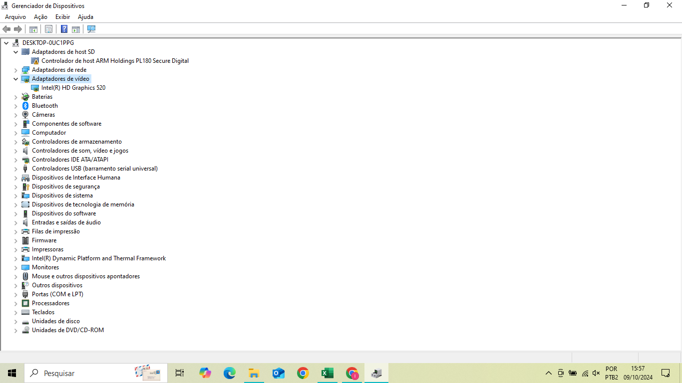Image resolution: width=682 pixels, height=383 pixels.
Task: Open Excel from the taskbar
Action: pos(328,373)
